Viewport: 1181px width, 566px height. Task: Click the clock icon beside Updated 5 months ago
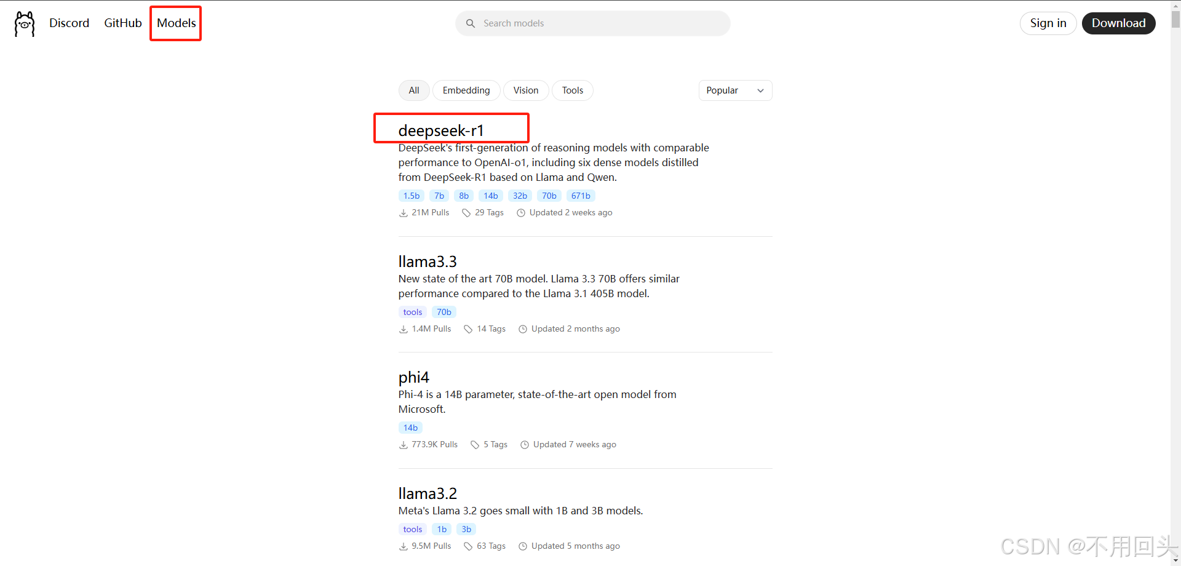tap(523, 546)
